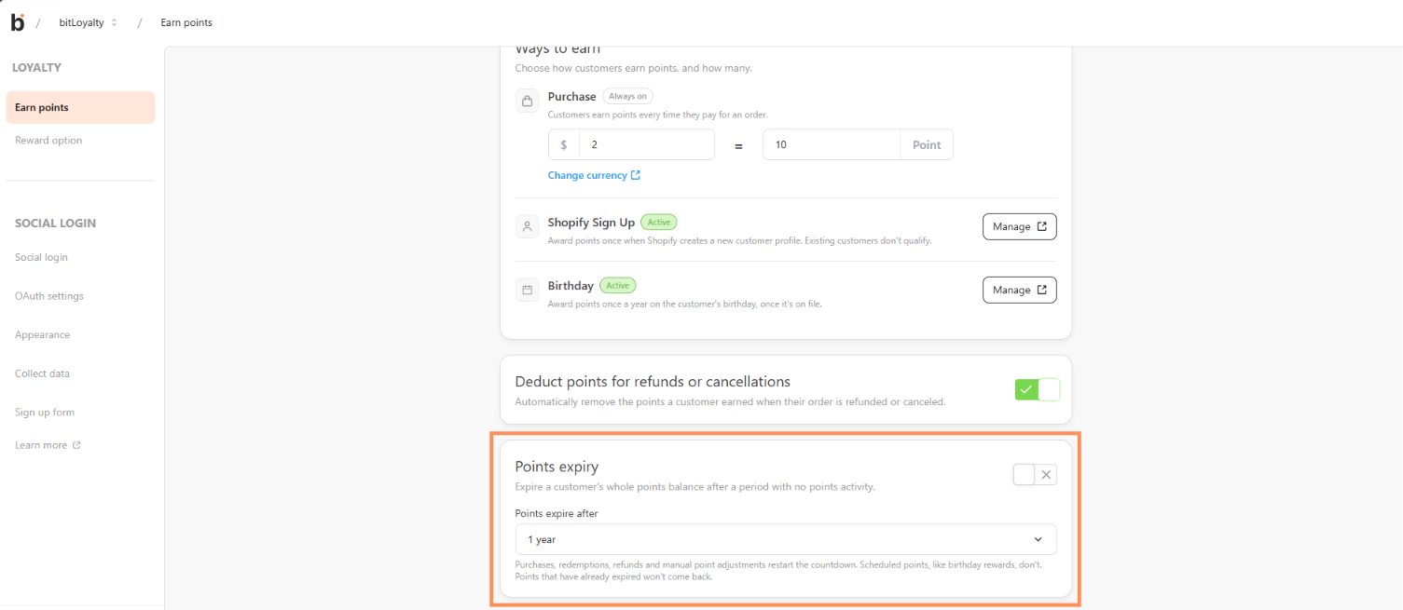Click the Birthday heading text

tap(571, 286)
